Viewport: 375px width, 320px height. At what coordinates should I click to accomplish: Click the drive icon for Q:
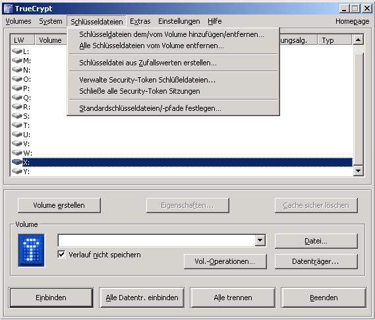tap(17, 97)
